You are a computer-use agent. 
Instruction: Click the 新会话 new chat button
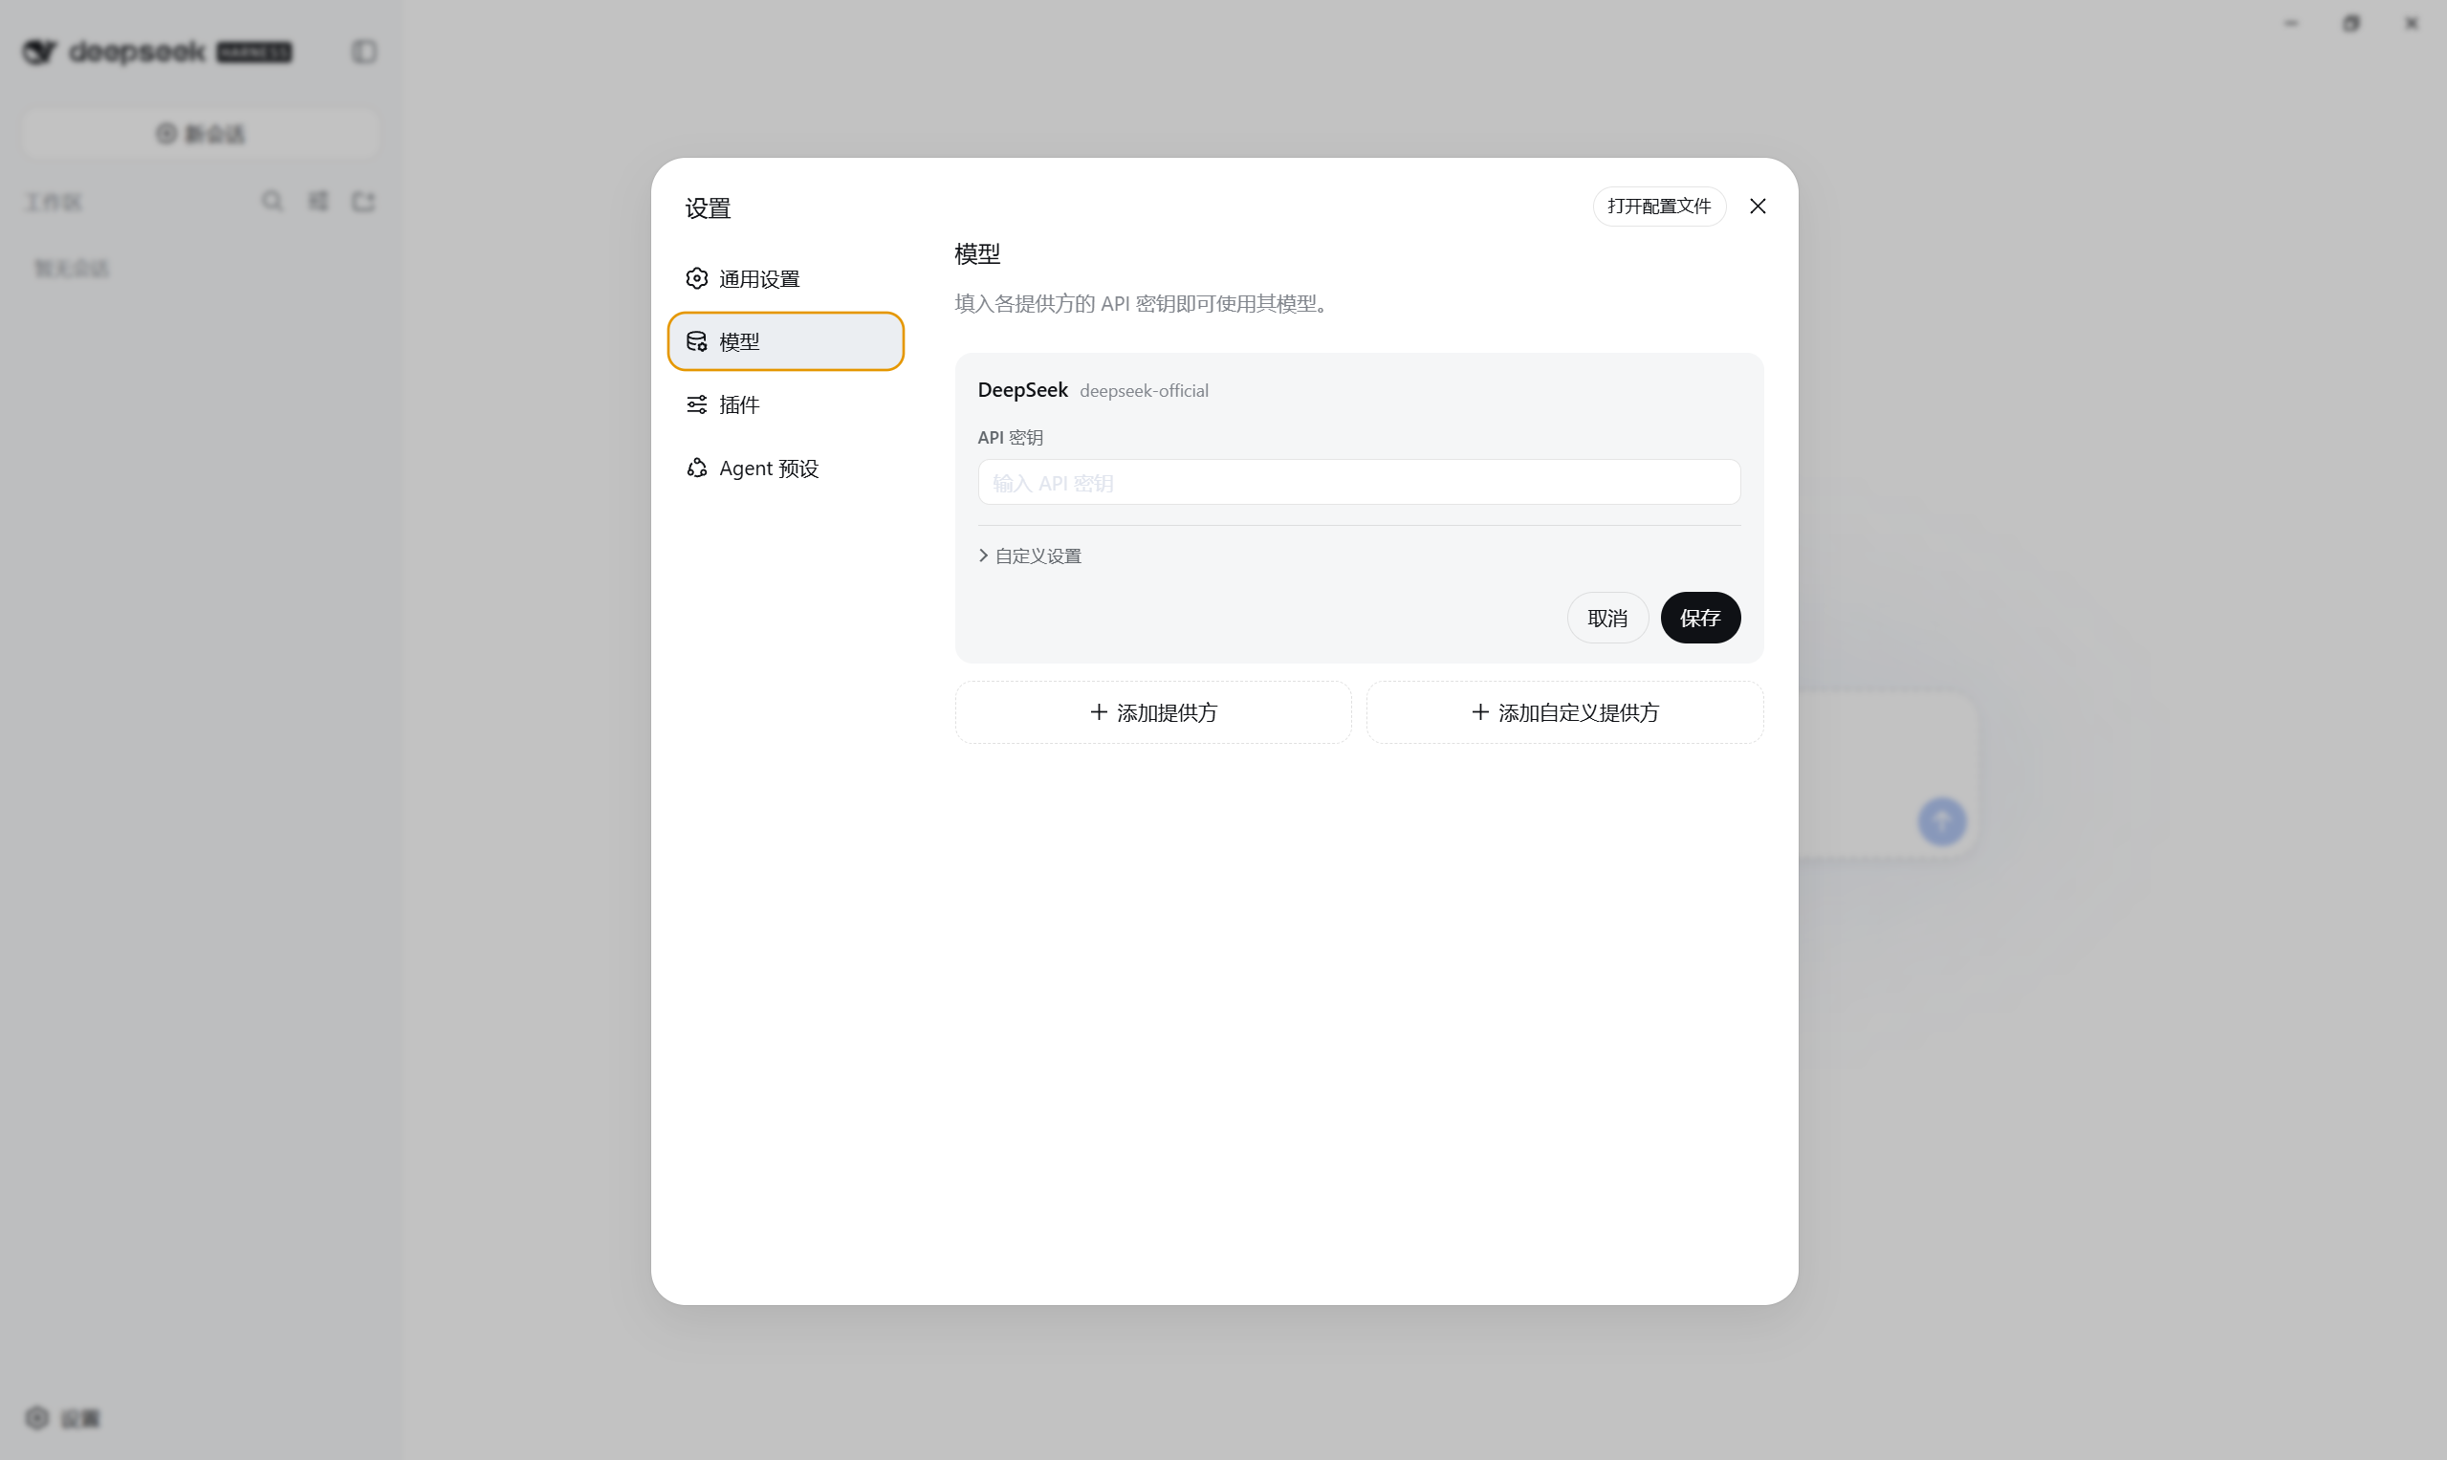click(201, 134)
